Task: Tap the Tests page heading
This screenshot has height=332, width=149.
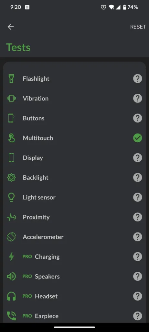Action: tap(18, 47)
